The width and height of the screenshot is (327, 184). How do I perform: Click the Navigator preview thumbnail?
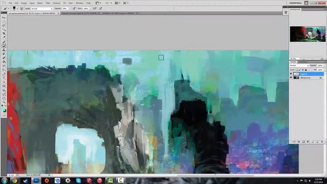[x=308, y=34]
